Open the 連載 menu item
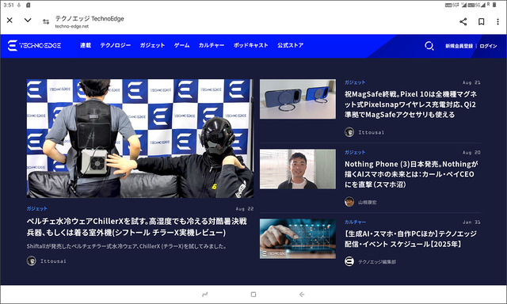Image resolution: width=507 pixels, height=304 pixels. pyautogui.click(x=86, y=45)
